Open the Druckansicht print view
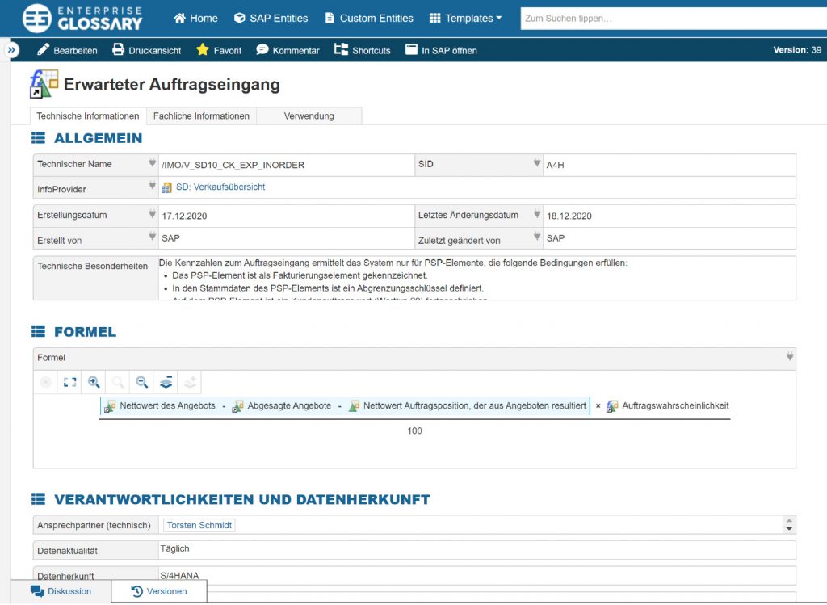This screenshot has height=605, width=827. [146, 50]
